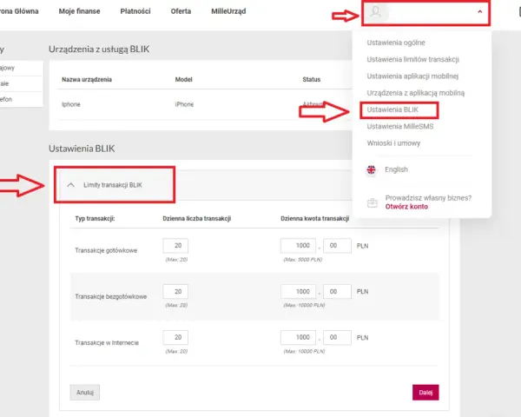Image resolution: width=521 pixels, height=417 pixels.
Task: Click the Anuluj button
Action: (85, 393)
